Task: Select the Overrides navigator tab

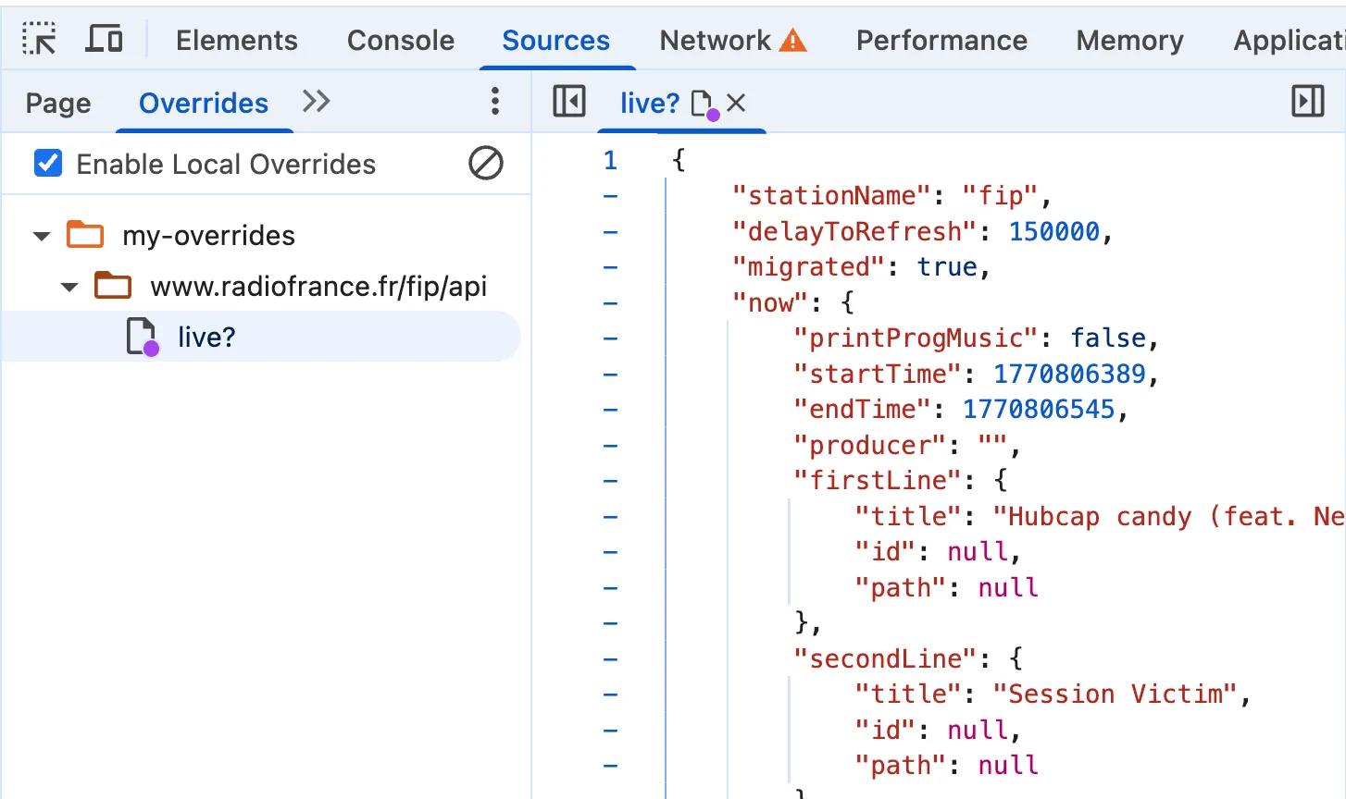Action: tap(204, 103)
